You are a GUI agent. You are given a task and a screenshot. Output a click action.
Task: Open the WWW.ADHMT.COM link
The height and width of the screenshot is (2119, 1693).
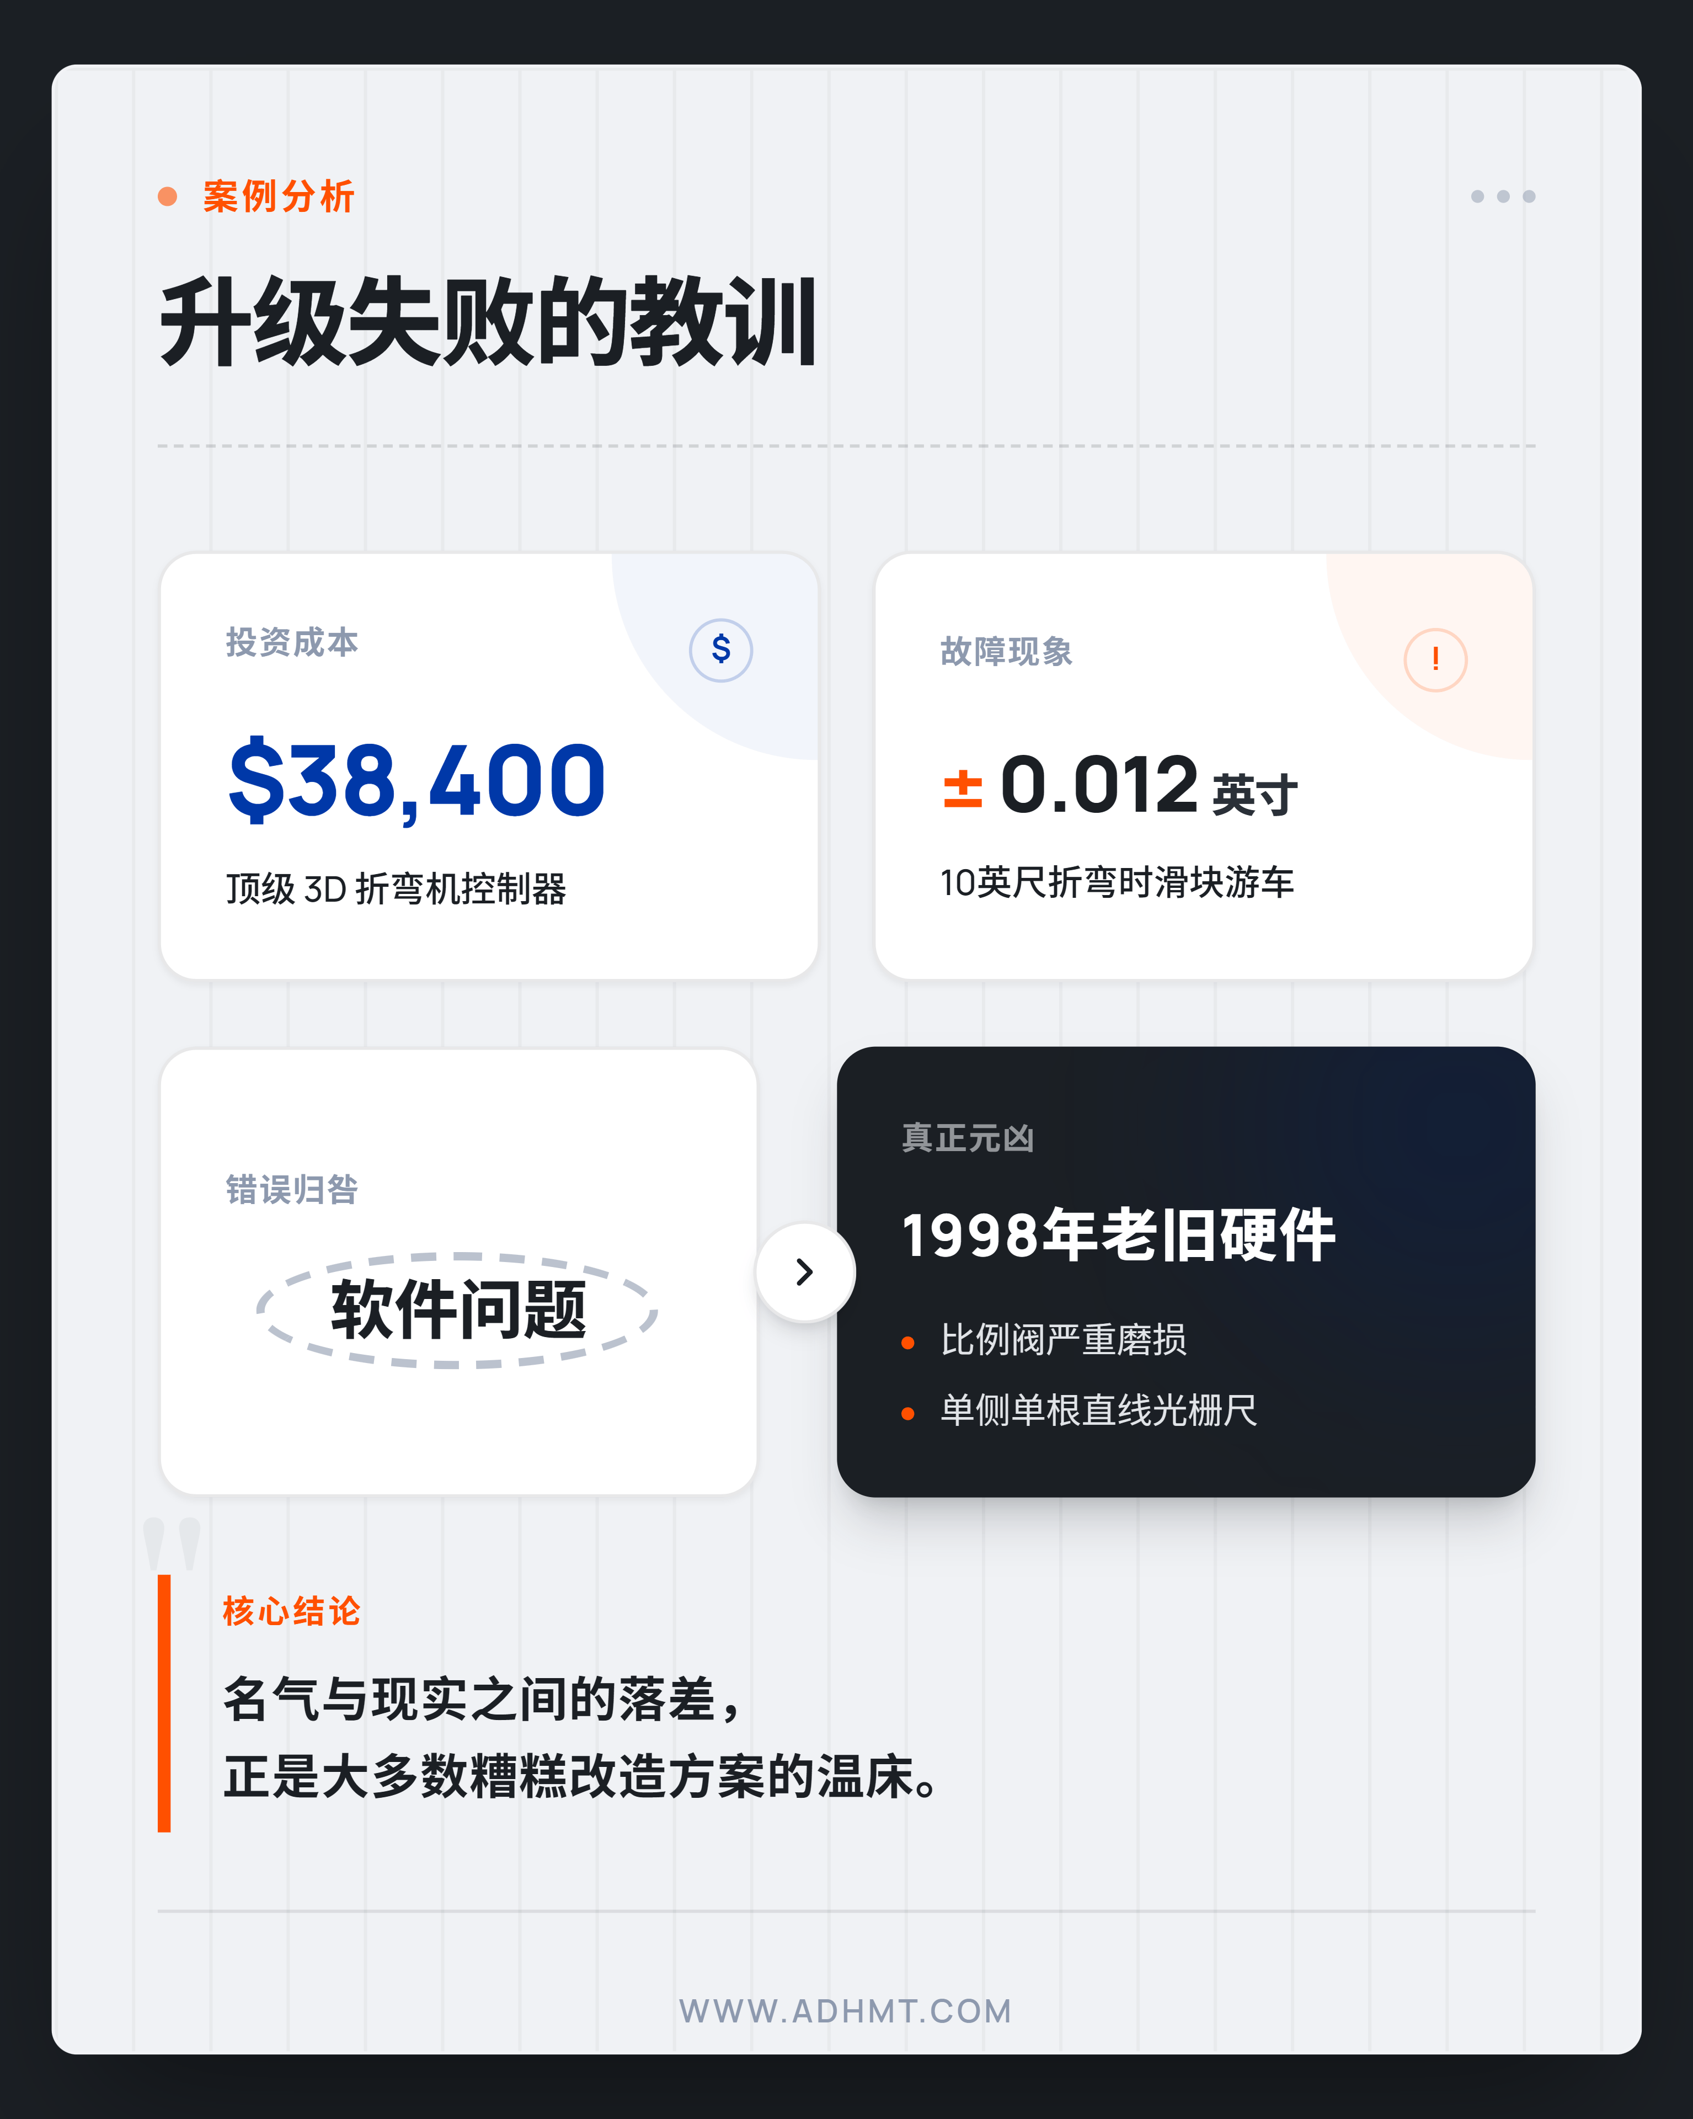pyautogui.click(x=846, y=2011)
